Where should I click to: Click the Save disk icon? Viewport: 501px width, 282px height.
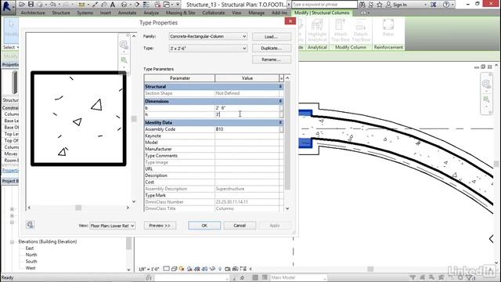coord(31,5)
